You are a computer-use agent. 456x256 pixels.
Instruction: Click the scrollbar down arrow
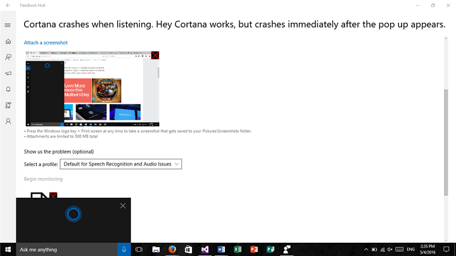446,240
